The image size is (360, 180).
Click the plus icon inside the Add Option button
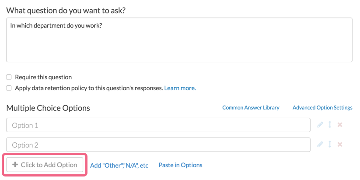coord(15,165)
